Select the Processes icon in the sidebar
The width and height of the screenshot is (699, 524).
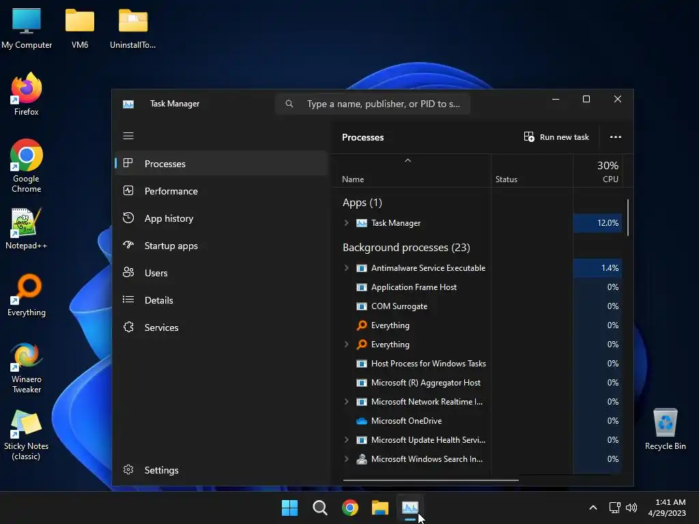[x=128, y=163]
